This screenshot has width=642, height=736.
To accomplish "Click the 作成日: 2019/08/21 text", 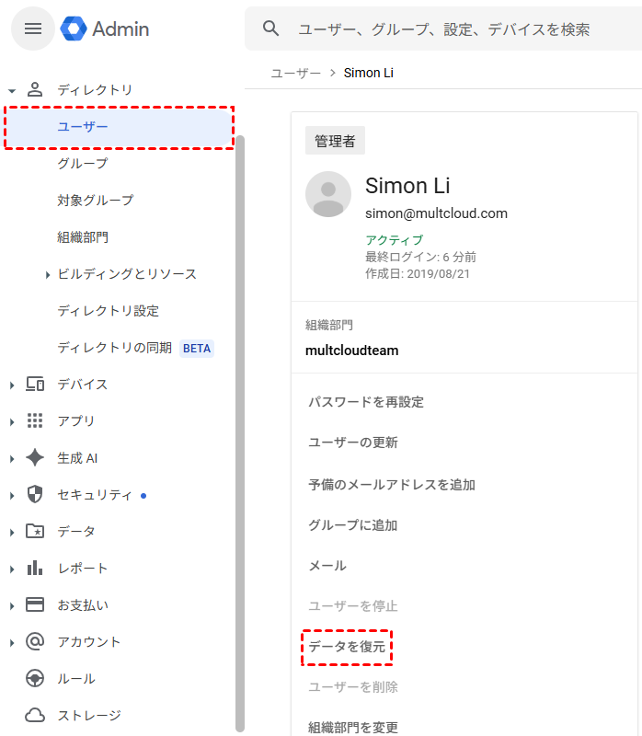I will [418, 273].
